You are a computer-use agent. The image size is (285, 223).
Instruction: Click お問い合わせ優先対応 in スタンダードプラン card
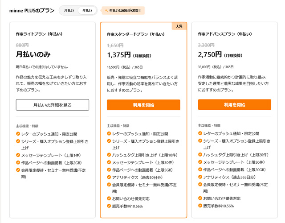pyautogui.click(x=130, y=199)
